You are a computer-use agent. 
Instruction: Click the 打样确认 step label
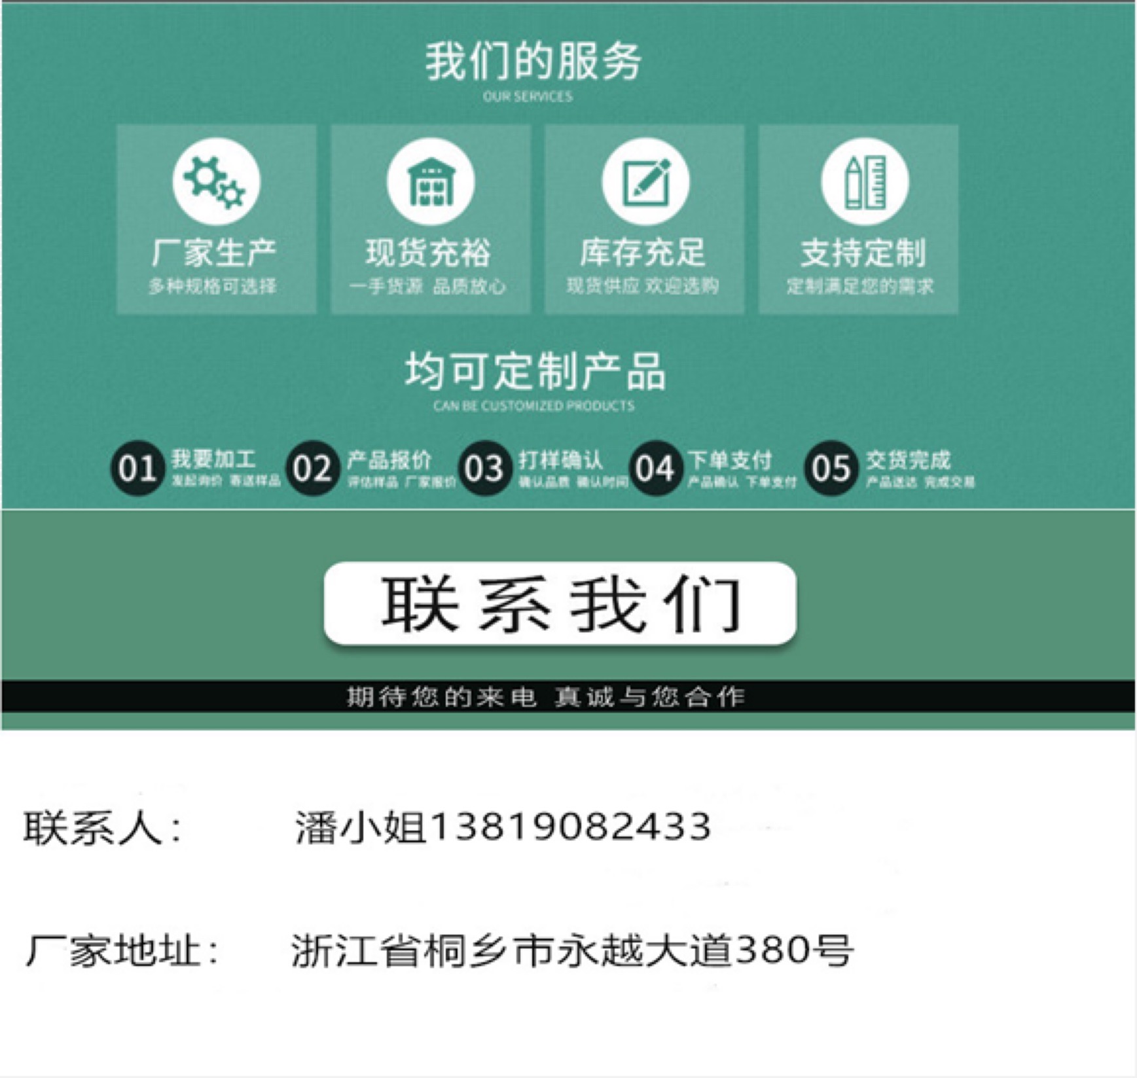pos(560,460)
